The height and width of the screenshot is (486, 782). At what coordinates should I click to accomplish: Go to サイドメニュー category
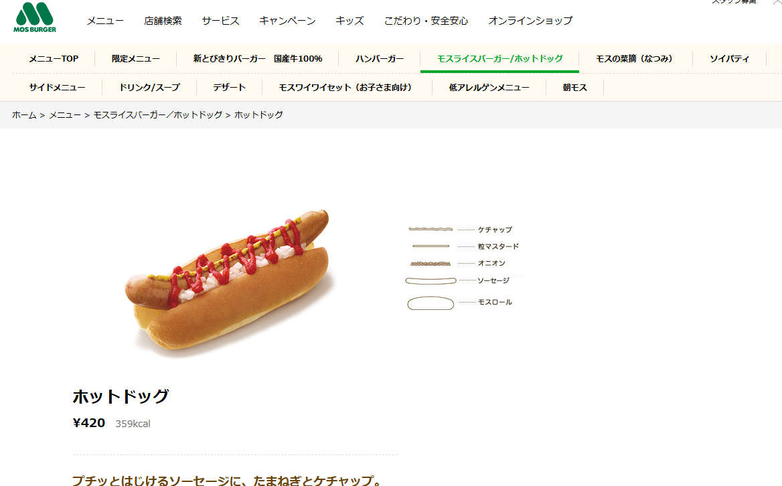[58, 88]
